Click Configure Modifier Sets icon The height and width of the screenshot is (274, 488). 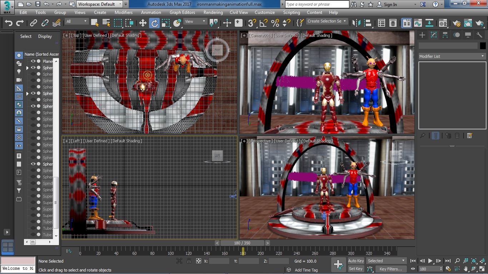point(470,136)
